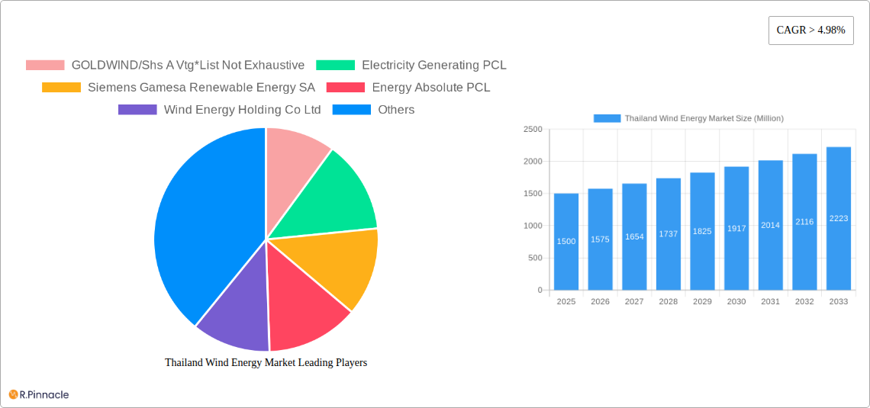Click the bar chart legend blue swatch
870x408 pixels.
click(x=607, y=119)
